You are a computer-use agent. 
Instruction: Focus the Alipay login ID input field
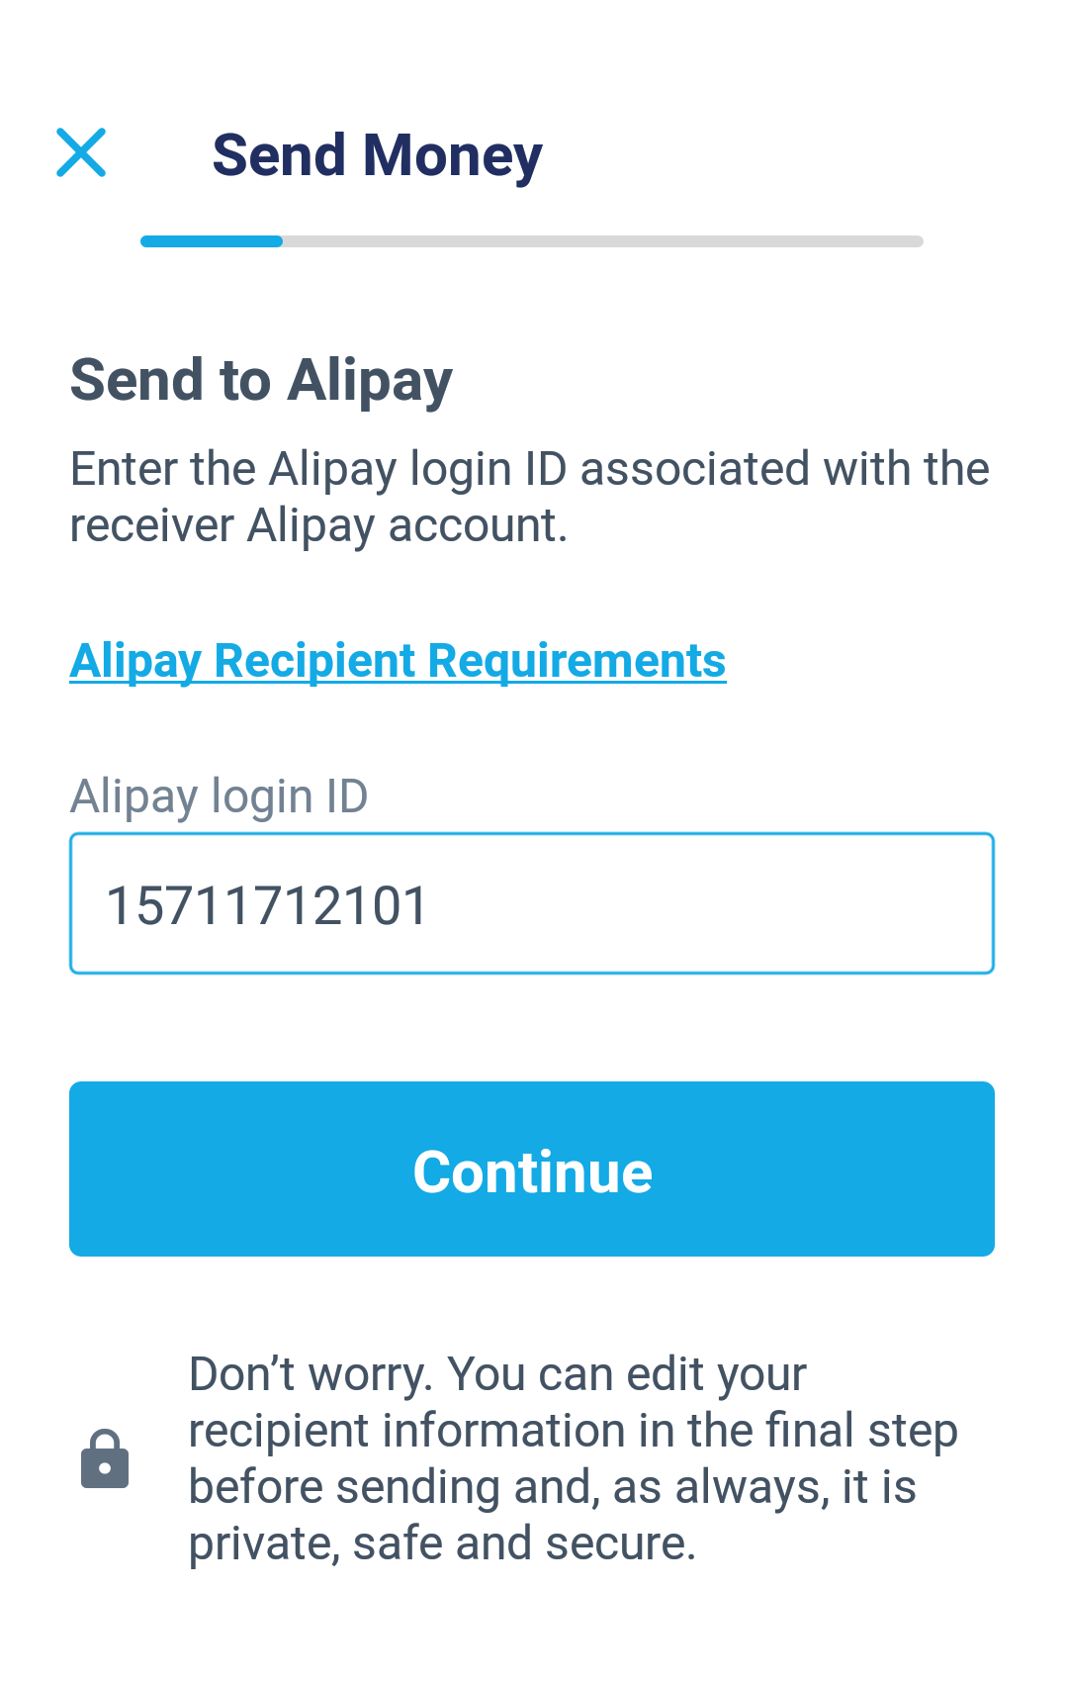[x=531, y=903]
